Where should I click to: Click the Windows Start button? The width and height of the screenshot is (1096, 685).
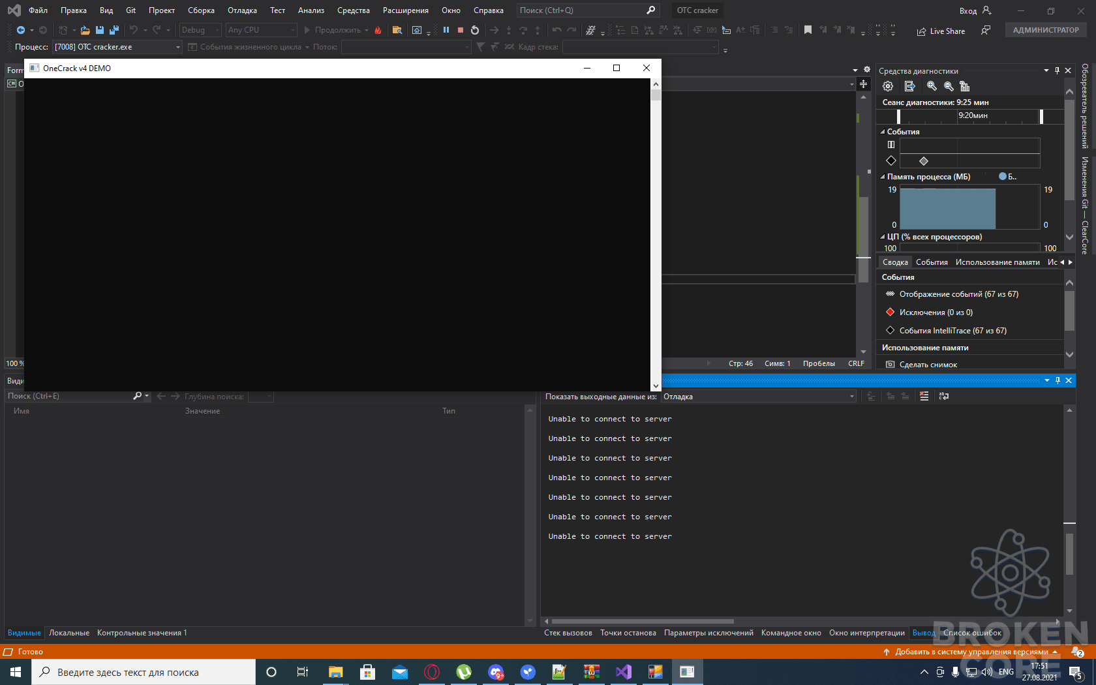point(16,672)
